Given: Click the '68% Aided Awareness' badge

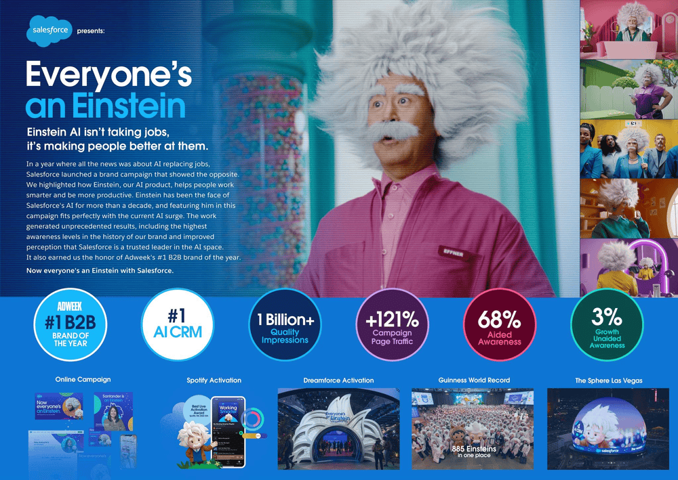Looking at the screenshot, I should coord(500,324).
